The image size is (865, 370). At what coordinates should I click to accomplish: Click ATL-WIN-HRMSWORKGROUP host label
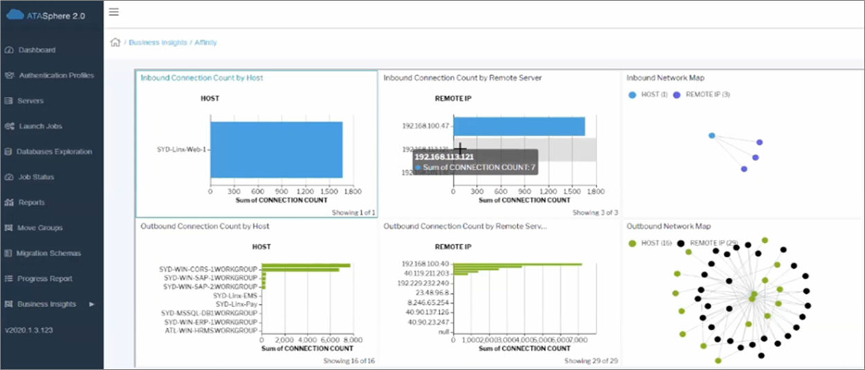click(211, 331)
